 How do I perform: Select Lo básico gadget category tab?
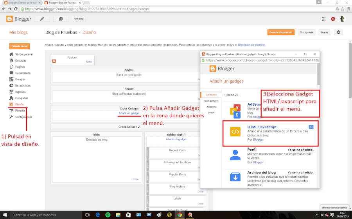tap(212, 95)
